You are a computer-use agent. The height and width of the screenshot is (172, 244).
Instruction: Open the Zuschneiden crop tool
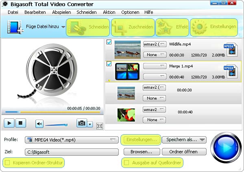point(133,27)
